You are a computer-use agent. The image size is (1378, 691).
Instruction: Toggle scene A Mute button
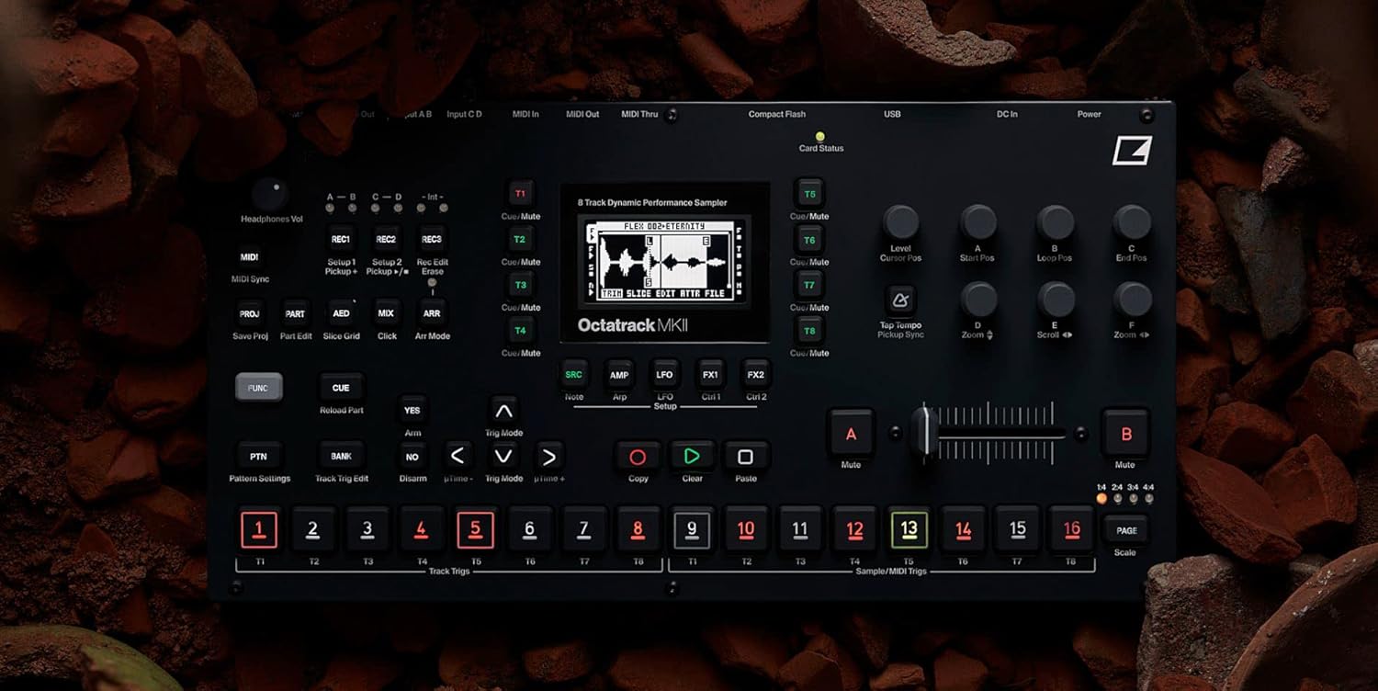[851, 434]
